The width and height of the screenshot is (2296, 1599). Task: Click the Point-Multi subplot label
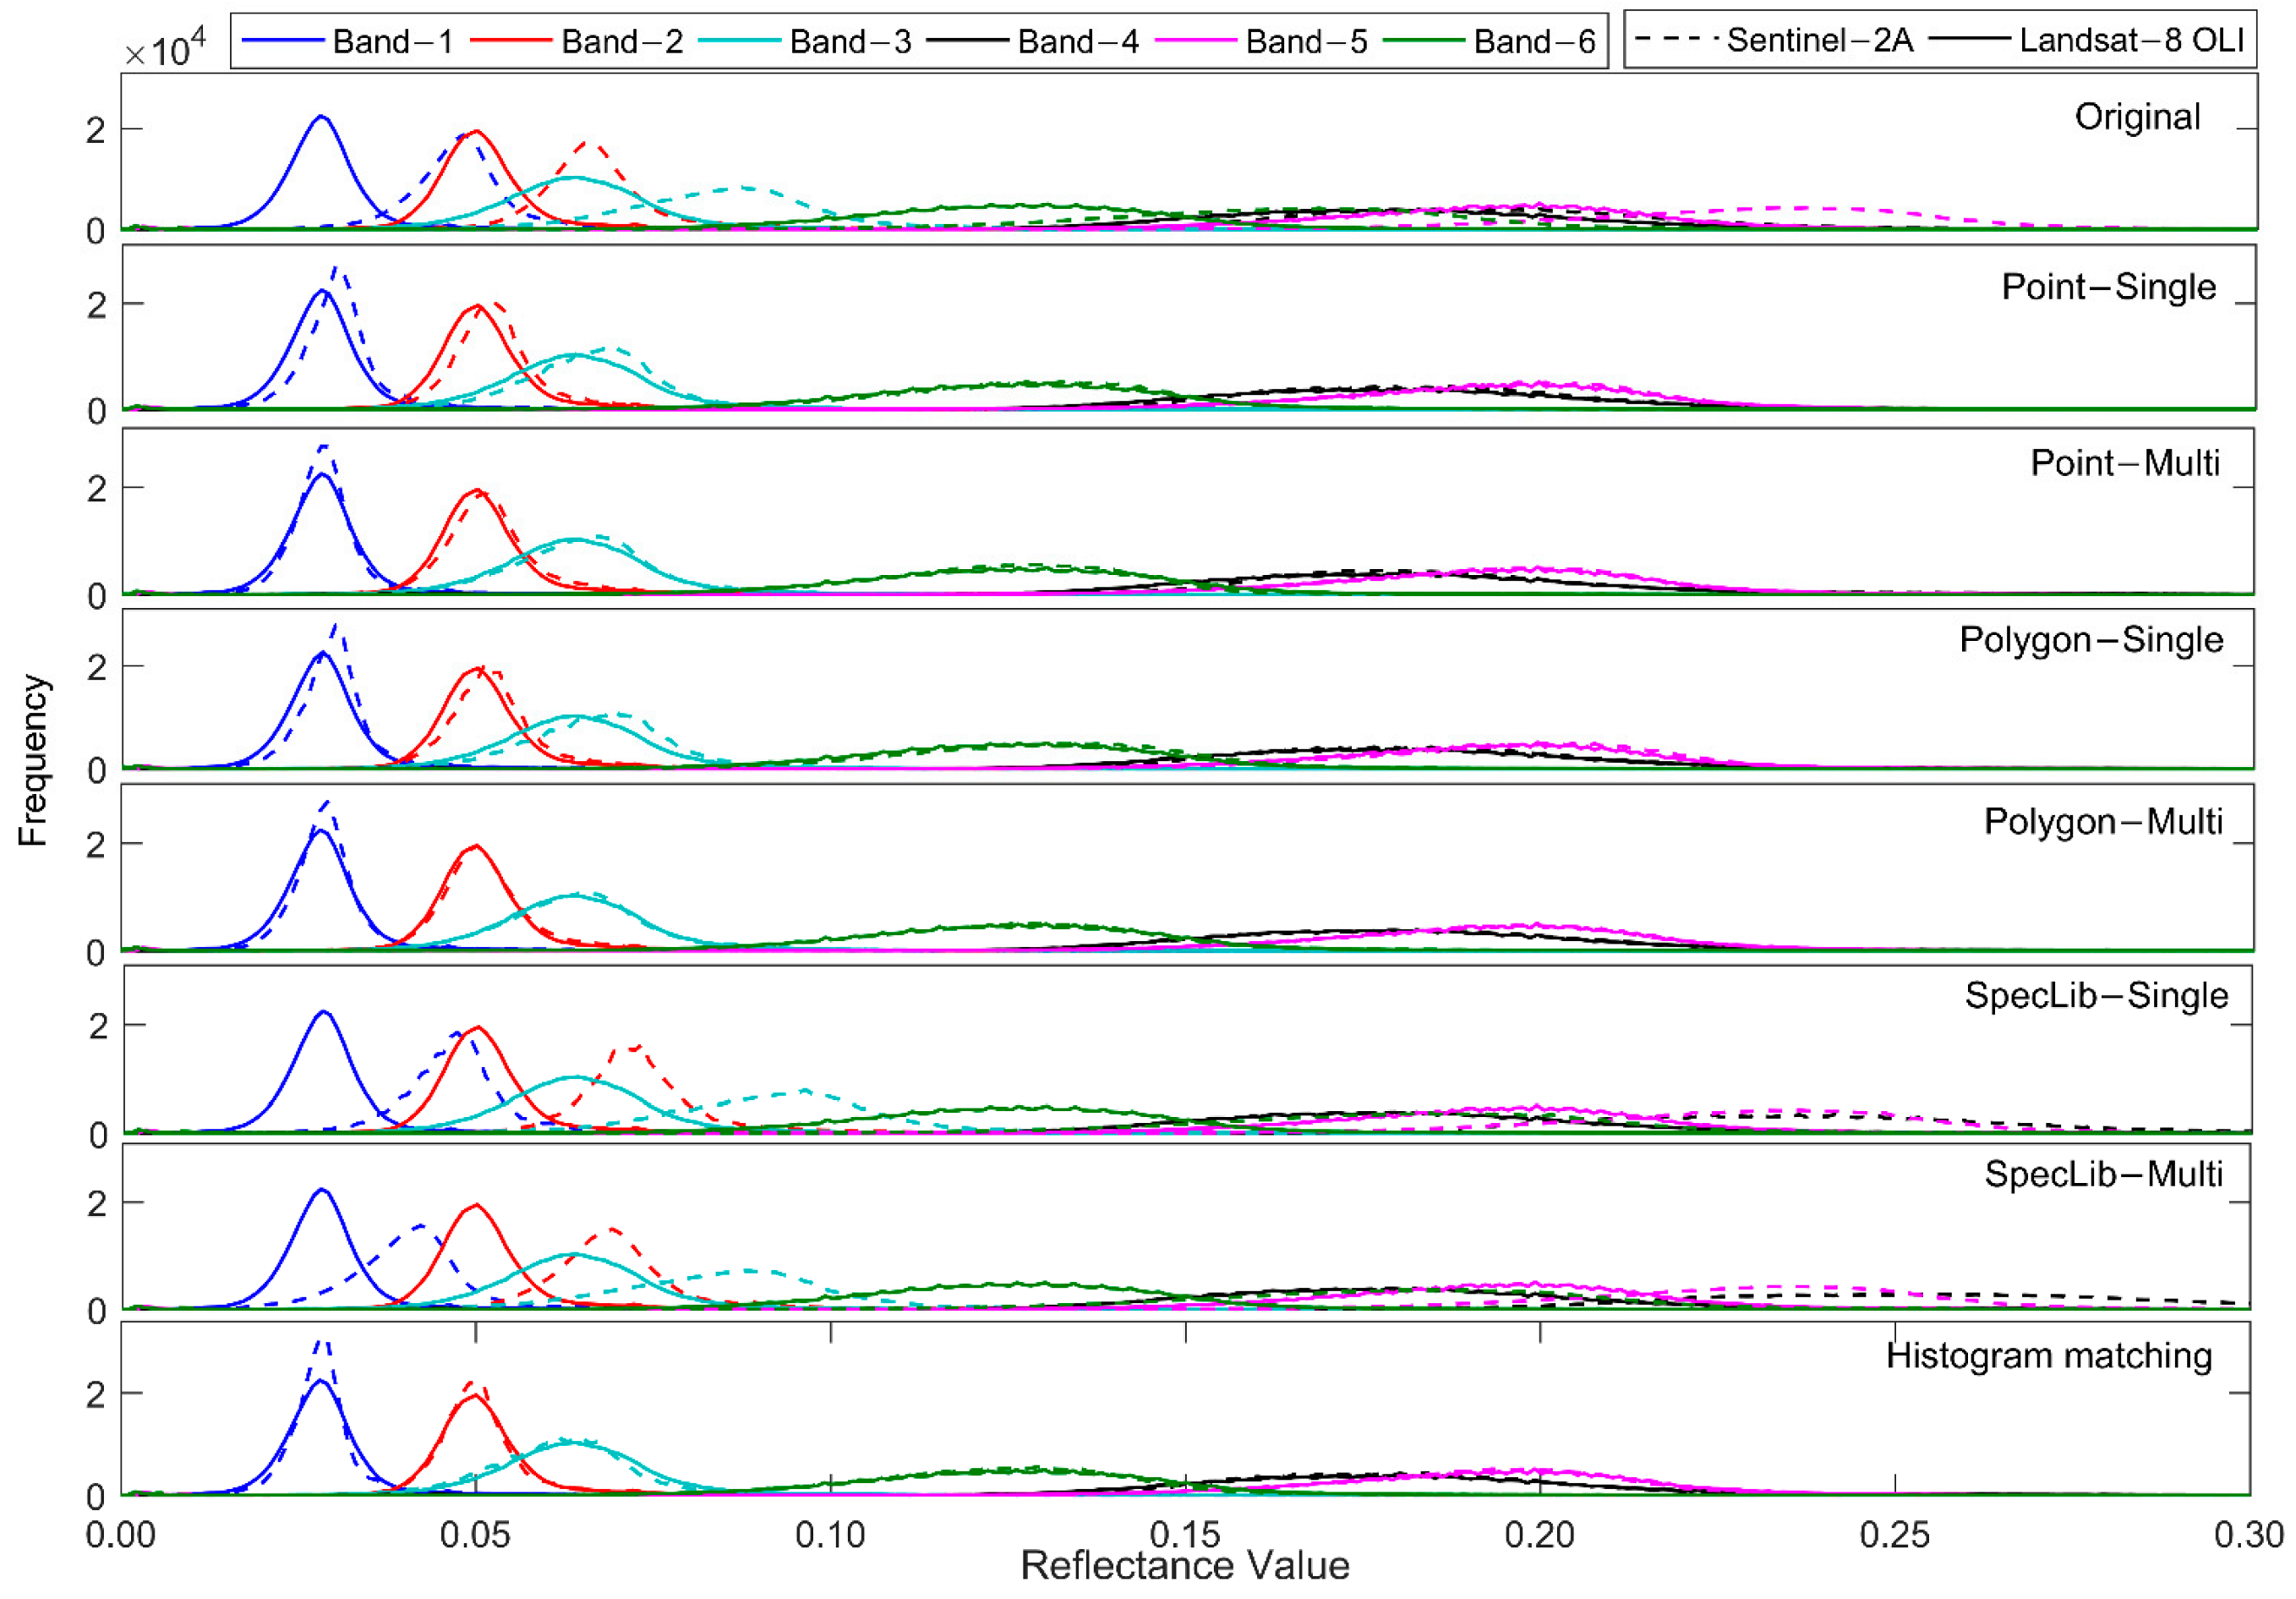coord(2124,463)
